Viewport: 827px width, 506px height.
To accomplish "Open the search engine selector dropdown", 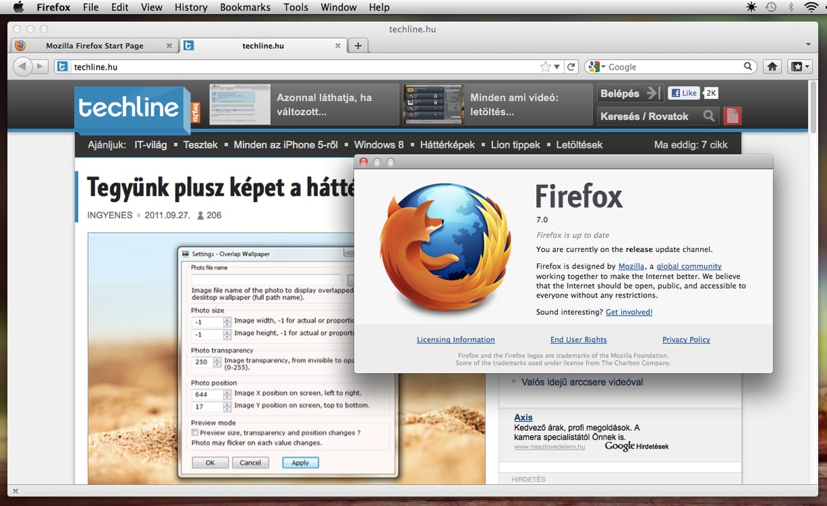I will pyautogui.click(x=597, y=66).
